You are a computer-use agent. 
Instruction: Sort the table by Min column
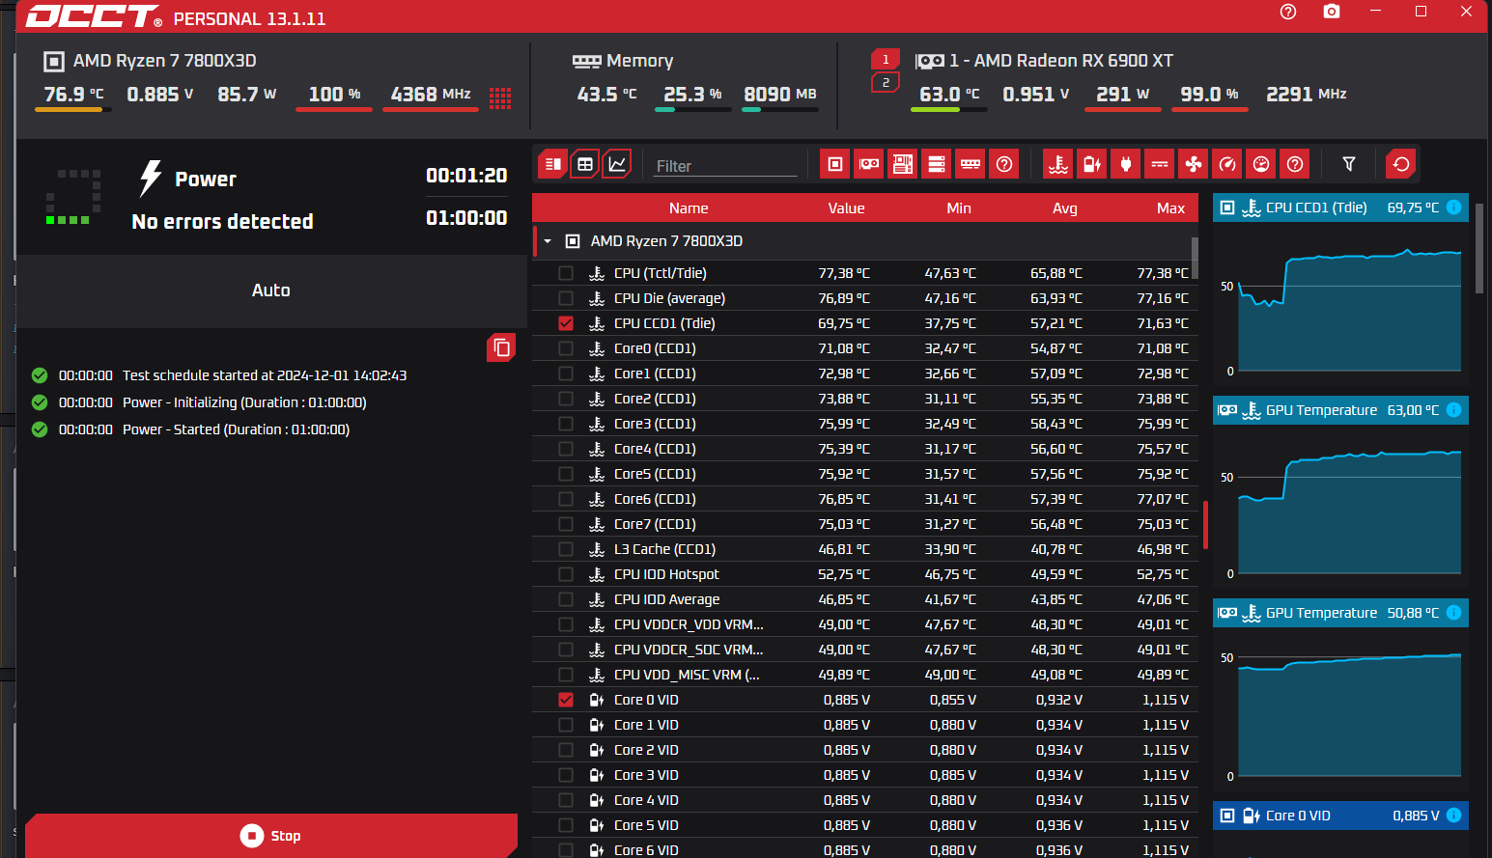(x=959, y=208)
